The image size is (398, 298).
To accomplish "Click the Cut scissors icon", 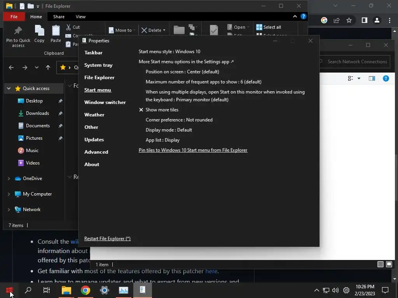I will pyautogui.click(x=68, y=27).
